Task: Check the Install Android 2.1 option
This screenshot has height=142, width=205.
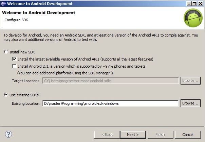Action: 14,66
